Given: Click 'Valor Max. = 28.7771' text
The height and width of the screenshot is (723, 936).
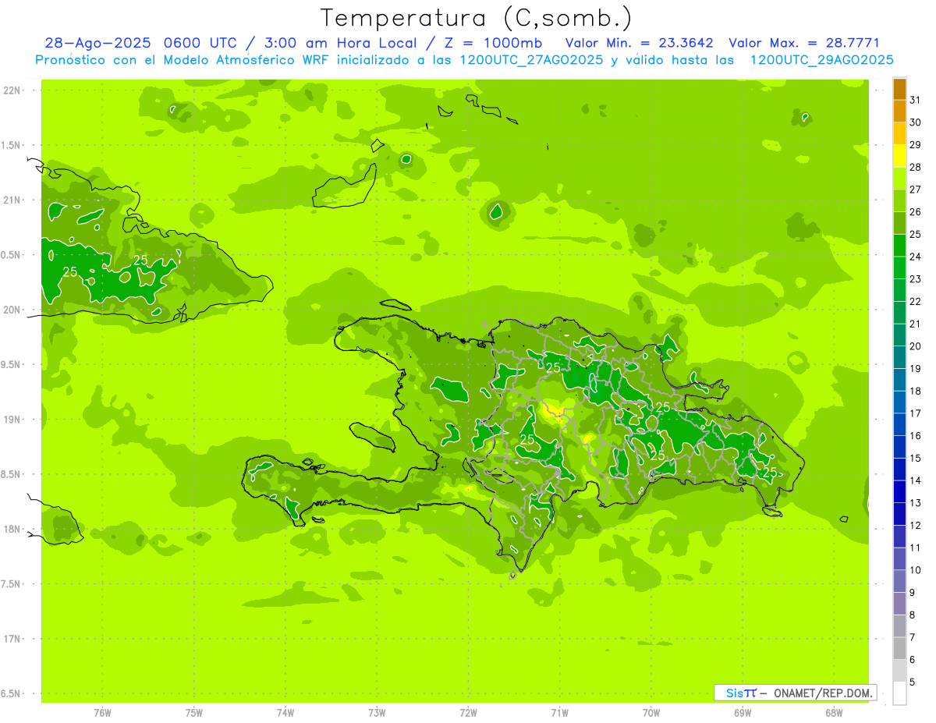Looking at the screenshot, I should pyautogui.click(x=804, y=44).
